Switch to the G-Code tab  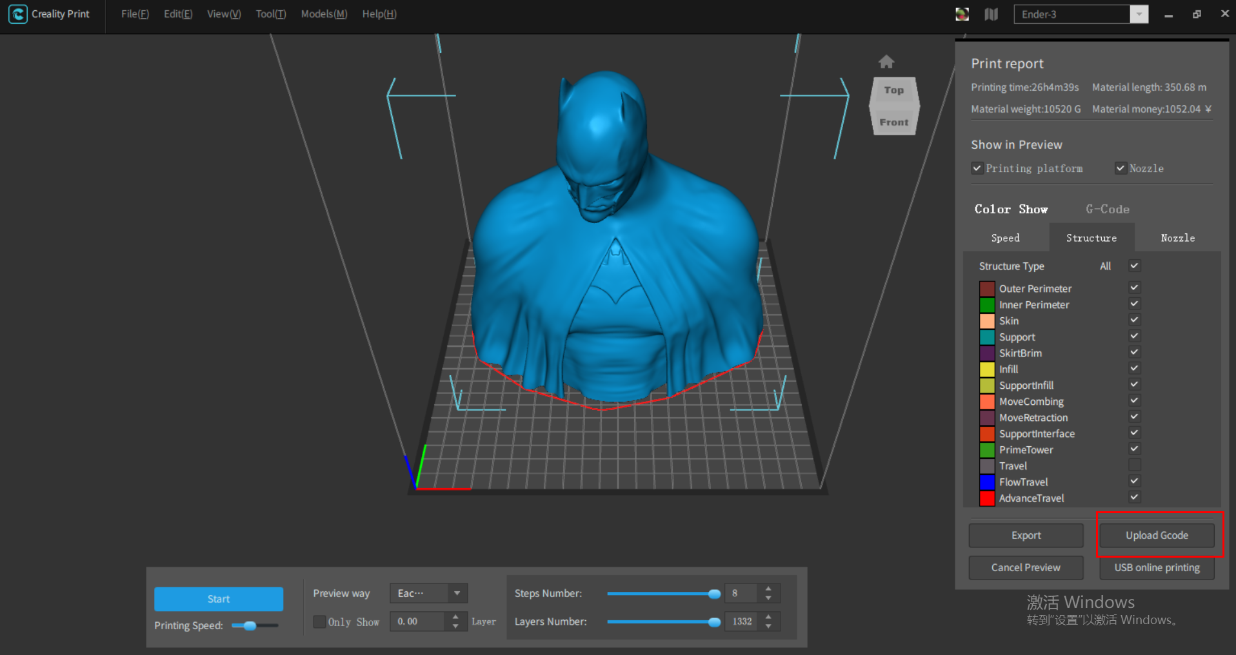(x=1107, y=209)
